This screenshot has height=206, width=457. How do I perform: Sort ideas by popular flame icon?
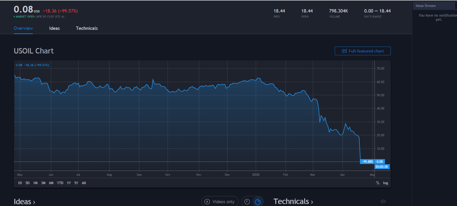258,202
